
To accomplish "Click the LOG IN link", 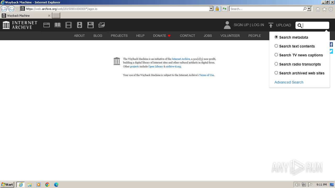I will tap(258, 25).
